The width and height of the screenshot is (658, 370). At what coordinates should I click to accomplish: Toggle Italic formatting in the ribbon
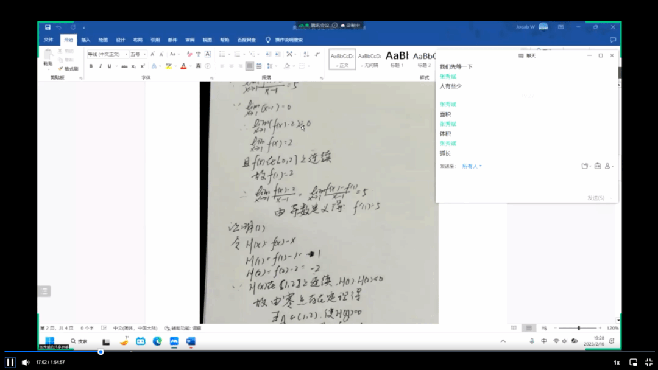point(100,66)
